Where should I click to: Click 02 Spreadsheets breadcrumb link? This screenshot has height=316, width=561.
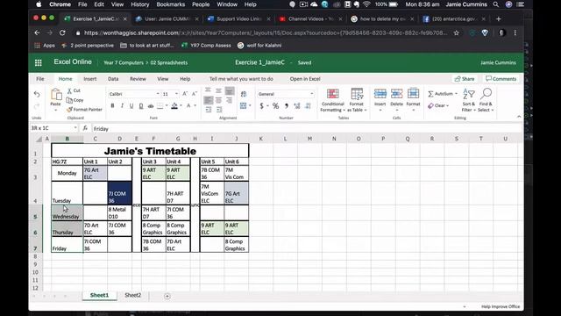click(x=169, y=62)
